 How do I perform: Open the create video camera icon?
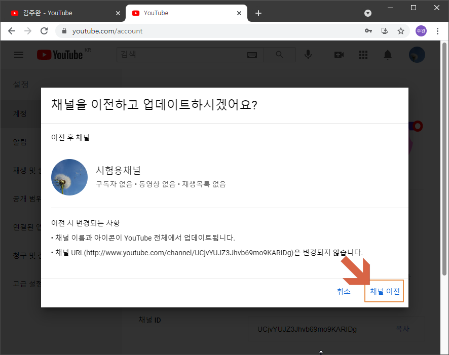tap(339, 55)
